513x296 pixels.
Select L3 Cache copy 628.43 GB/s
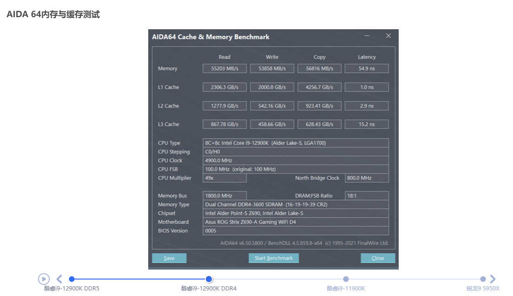(319, 124)
